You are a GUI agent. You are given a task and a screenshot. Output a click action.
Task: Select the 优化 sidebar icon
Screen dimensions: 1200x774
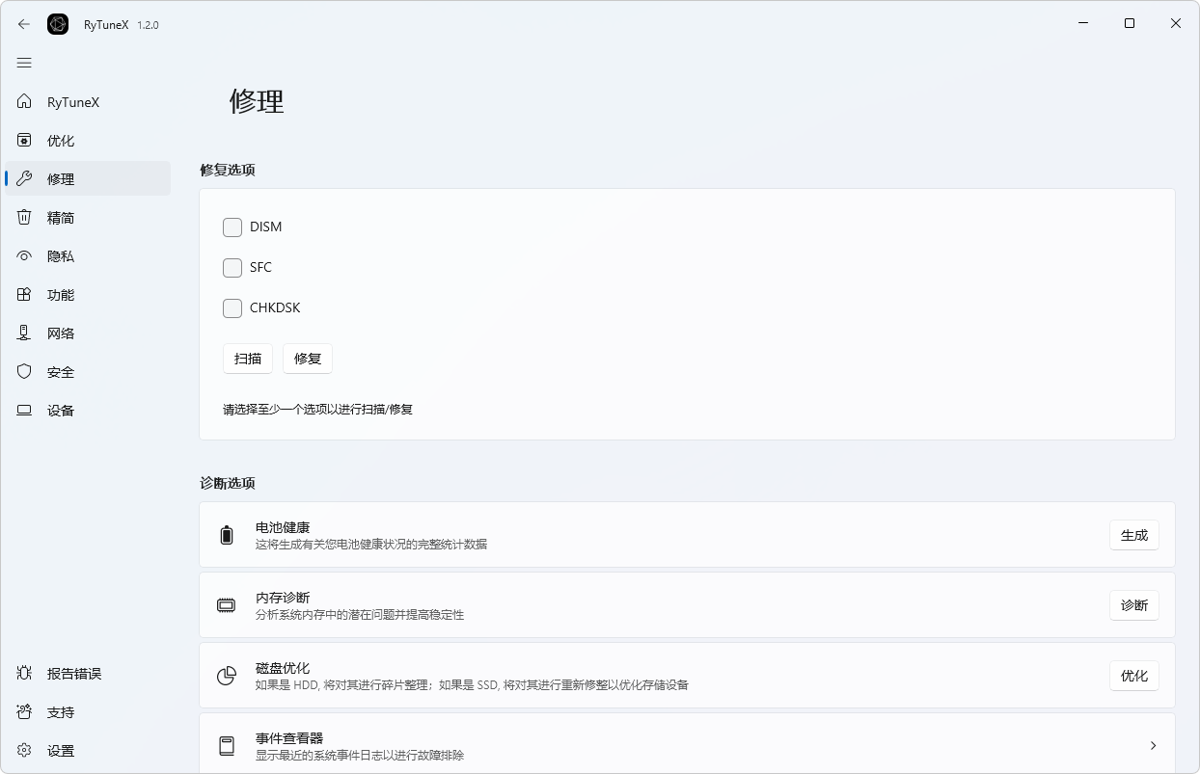(23, 140)
